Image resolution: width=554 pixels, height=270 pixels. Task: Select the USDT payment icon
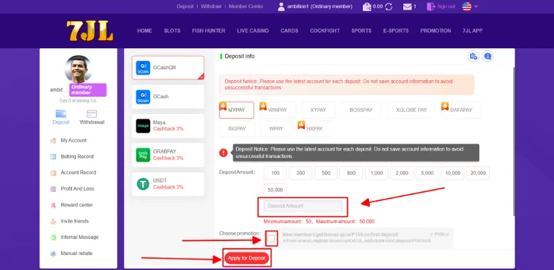(143, 184)
